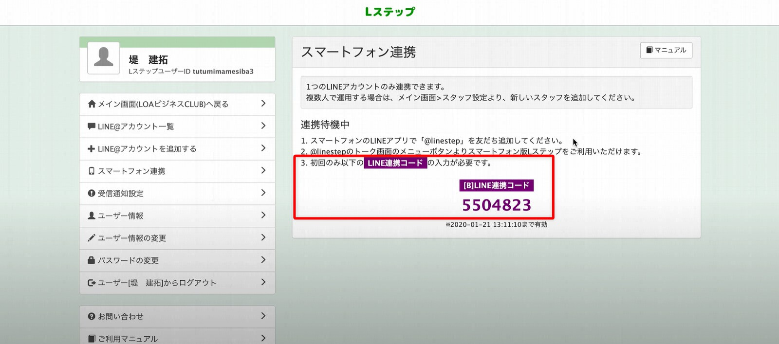Select LINE@アカウントを追加する
Screen dimensions: 779x344
177,148
